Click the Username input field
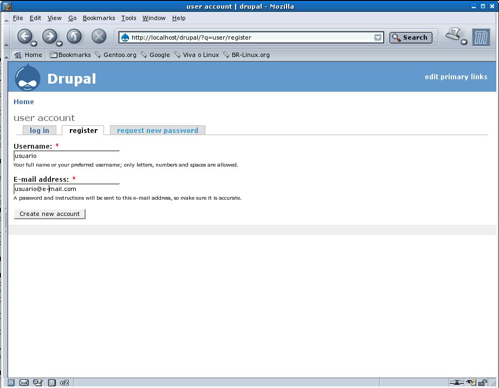The width and height of the screenshot is (499, 388). click(67, 156)
